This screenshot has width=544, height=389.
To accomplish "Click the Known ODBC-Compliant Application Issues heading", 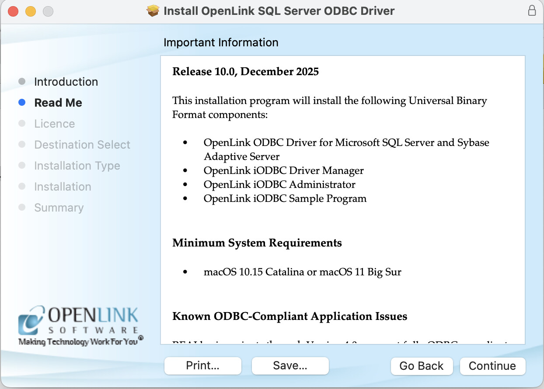I will [x=289, y=316].
